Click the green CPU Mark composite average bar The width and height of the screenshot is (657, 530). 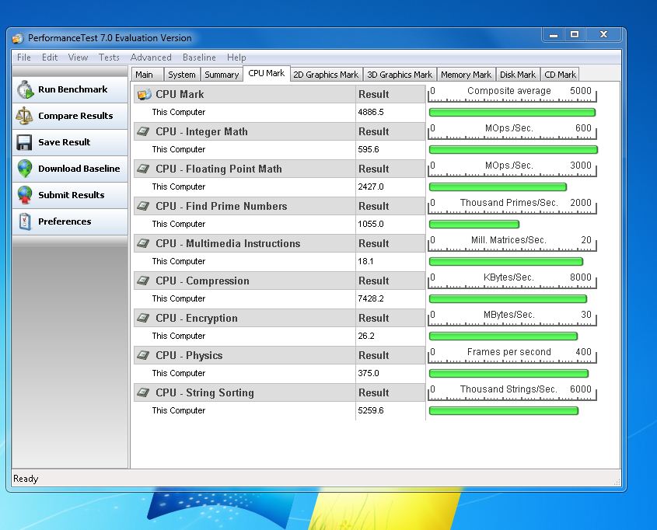click(x=512, y=112)
